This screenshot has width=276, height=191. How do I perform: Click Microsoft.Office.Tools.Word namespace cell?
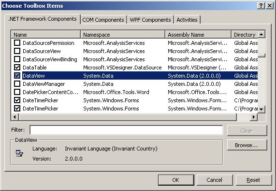click(116, 92)
